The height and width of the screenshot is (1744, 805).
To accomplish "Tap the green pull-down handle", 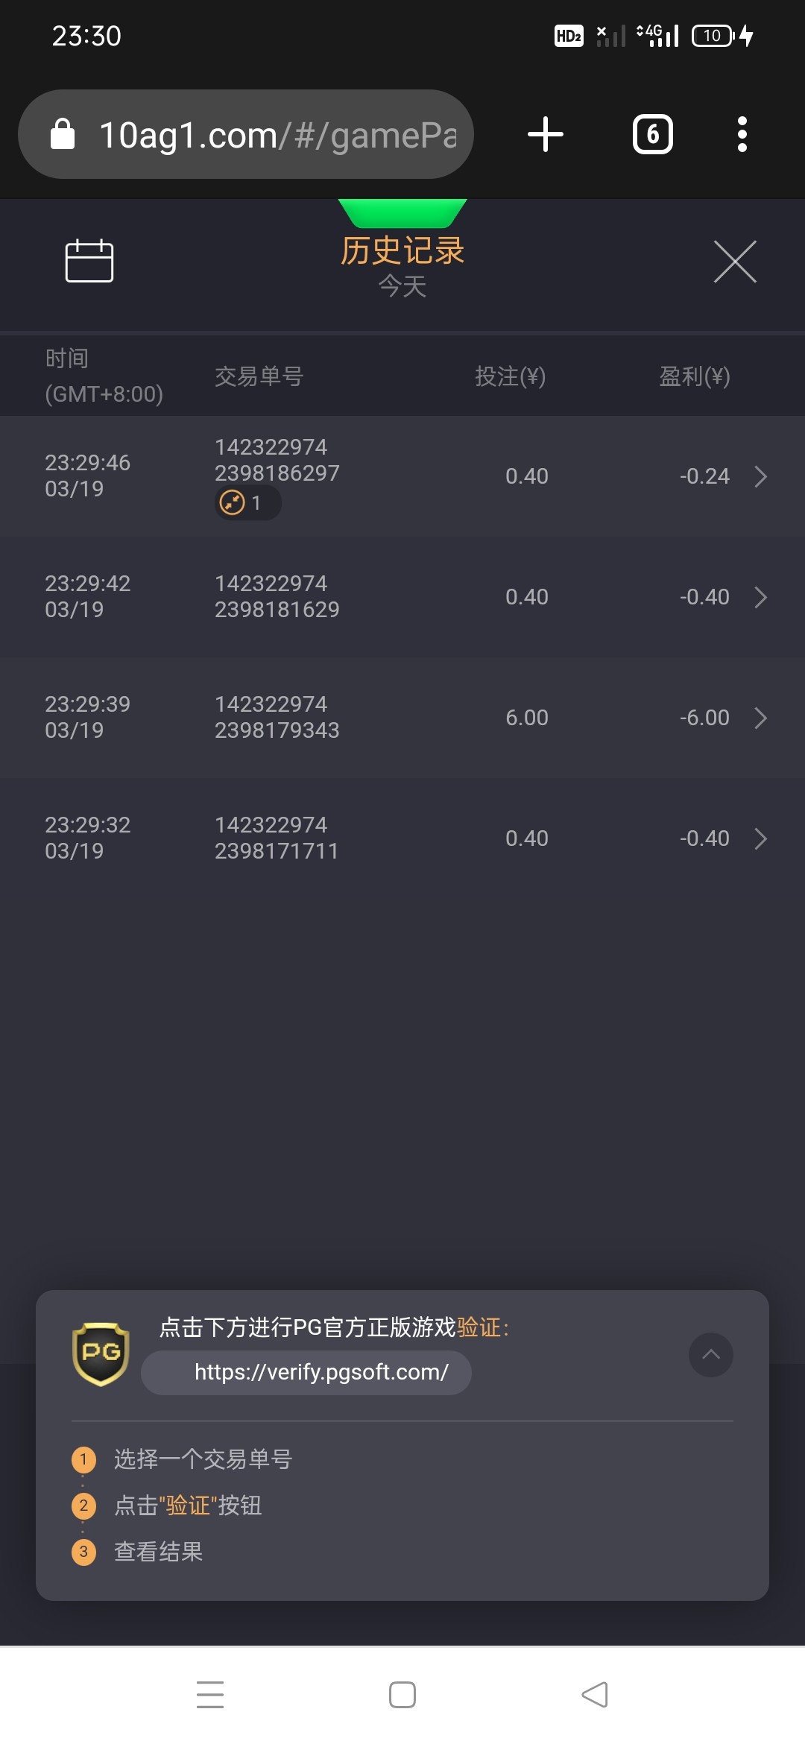I will click(x=402, y=212).
